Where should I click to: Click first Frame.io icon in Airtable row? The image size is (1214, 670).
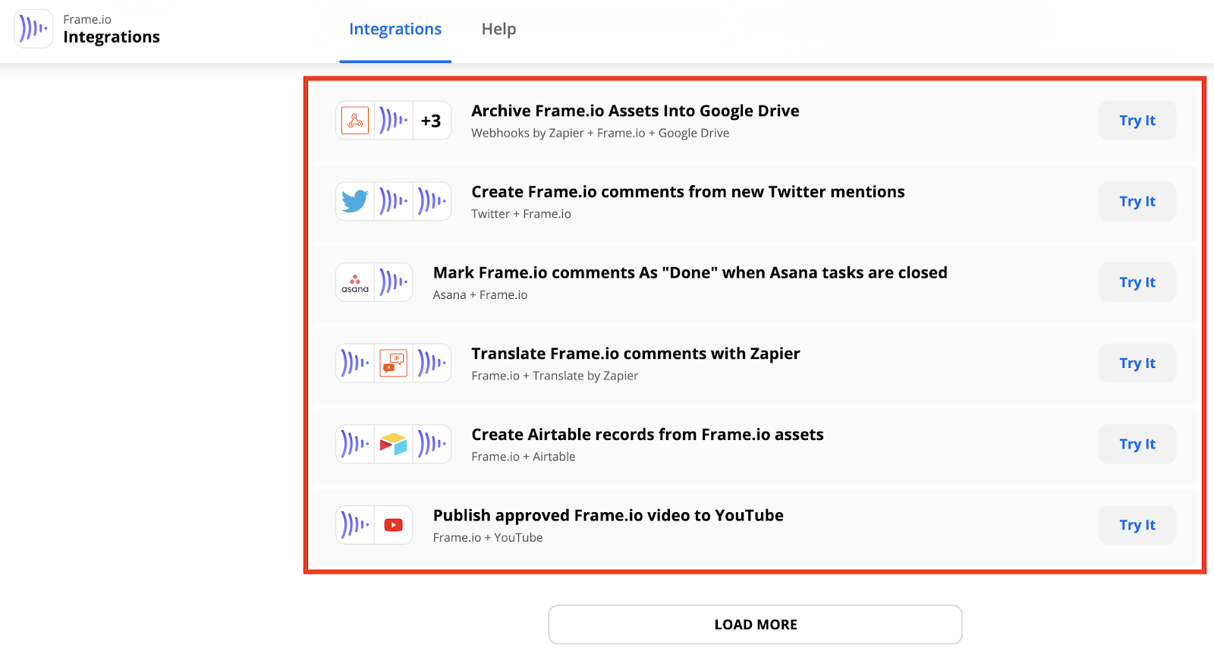(355, 444)
